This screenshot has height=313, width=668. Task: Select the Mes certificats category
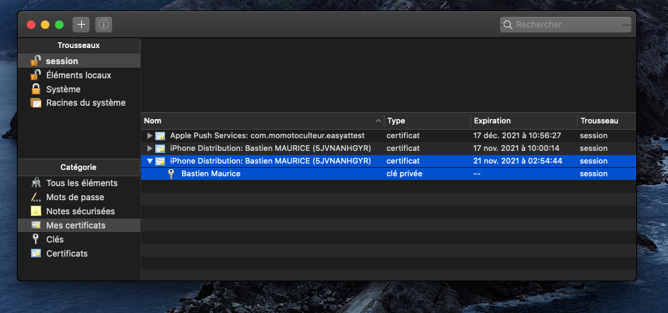click(75, 226)
